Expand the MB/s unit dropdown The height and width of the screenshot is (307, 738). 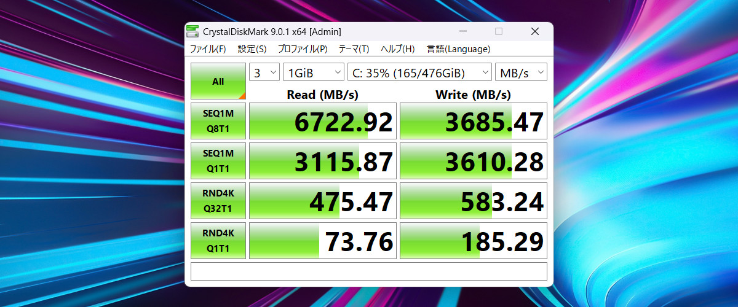pyautogui.click(x=521, y=72)
